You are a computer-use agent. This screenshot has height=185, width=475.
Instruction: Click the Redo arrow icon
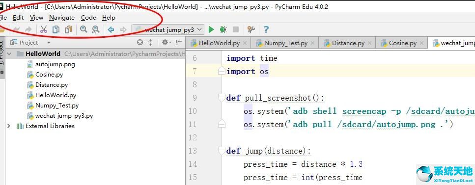coord(28,29)
